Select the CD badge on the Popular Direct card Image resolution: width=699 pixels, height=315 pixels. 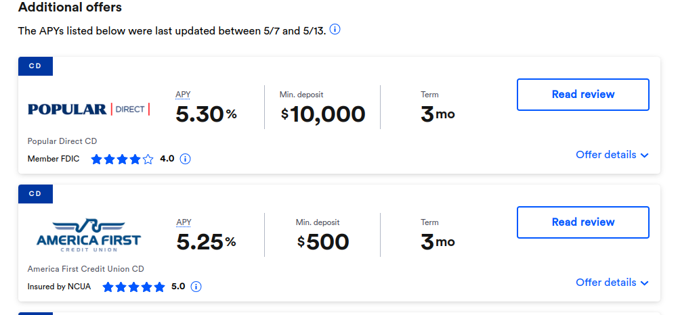tap(35, 66)
